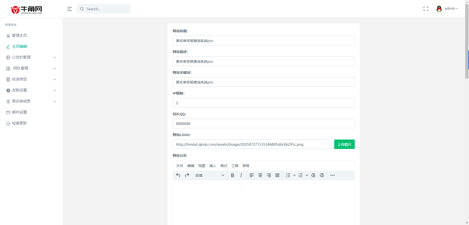Click the 牛角网 logo
The height and width of the screenshot is (225, 469).
point(27,10)
